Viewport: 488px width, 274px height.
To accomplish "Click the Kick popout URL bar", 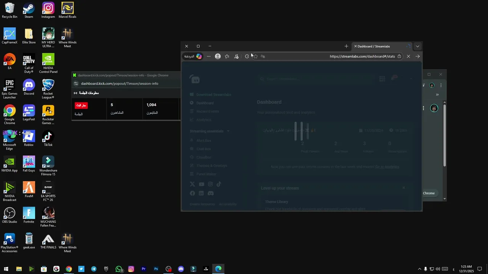I will point(119,84).
